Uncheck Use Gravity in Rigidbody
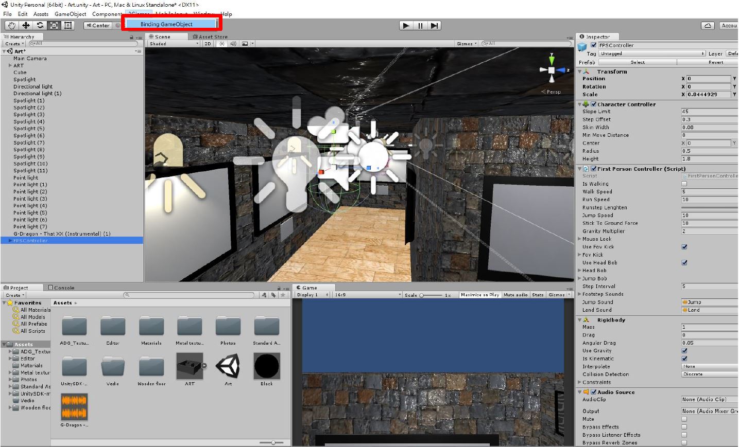The width and height of the screenshot is (739, 447). coord(684,351)
